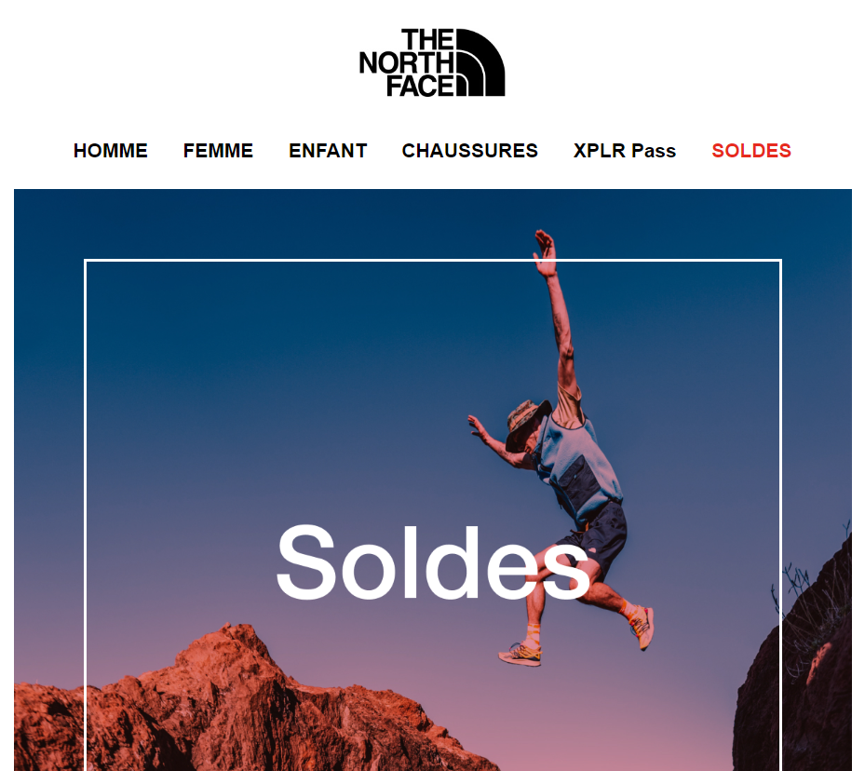Click the half-dome emblem in the logo

tap(480, 62)
